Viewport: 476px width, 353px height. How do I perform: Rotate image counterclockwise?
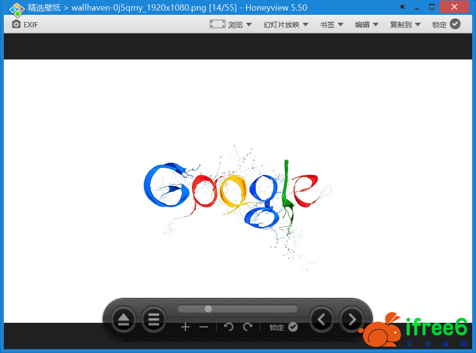point(229,327)
